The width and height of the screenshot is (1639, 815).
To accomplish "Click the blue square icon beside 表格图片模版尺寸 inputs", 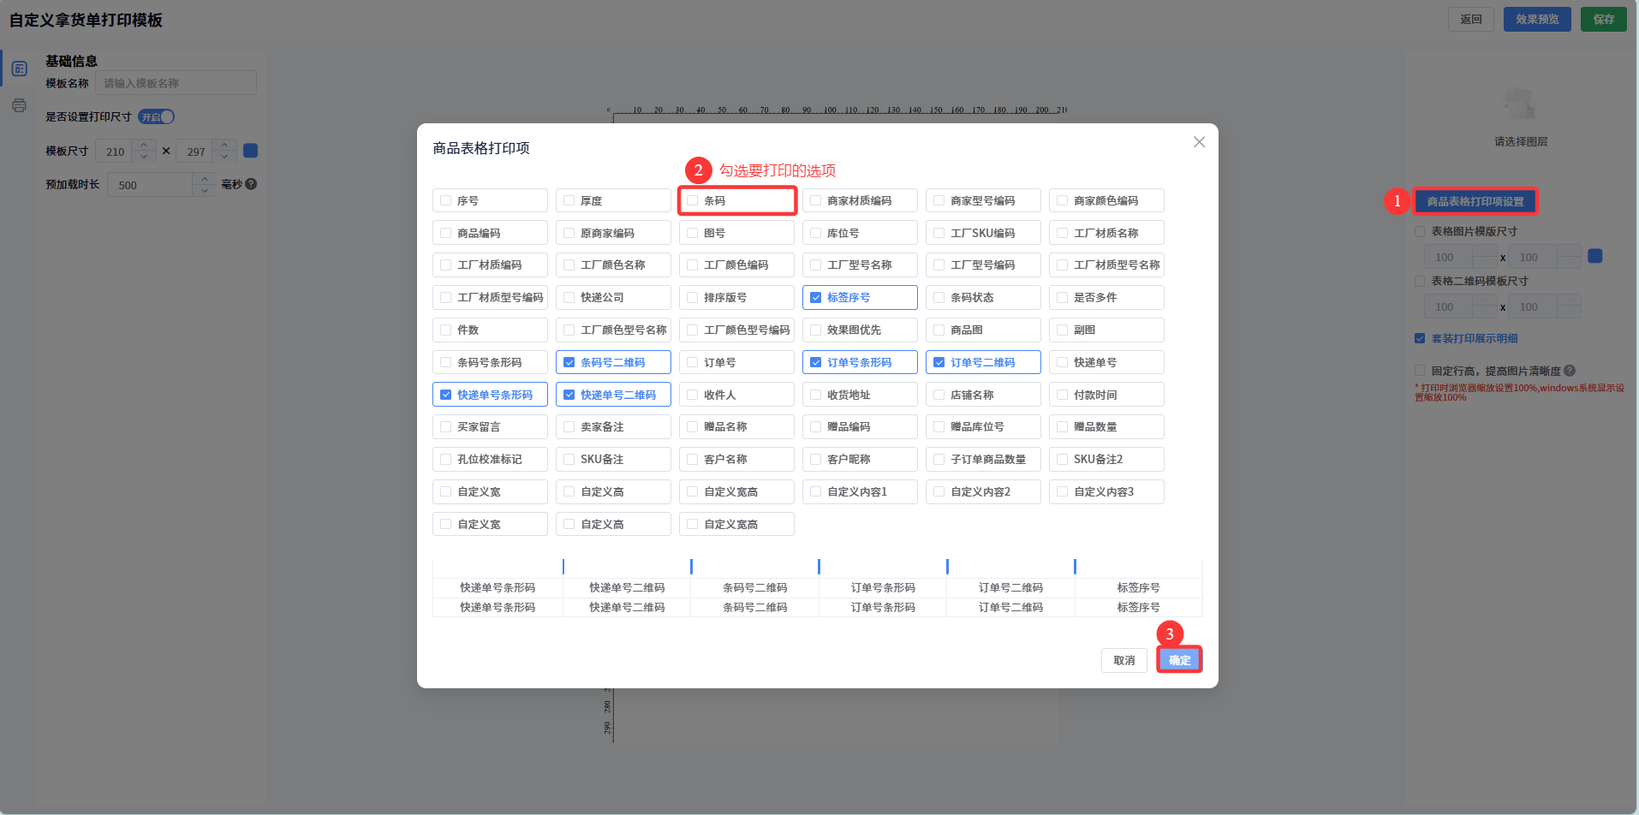I will pos(1594,256).
